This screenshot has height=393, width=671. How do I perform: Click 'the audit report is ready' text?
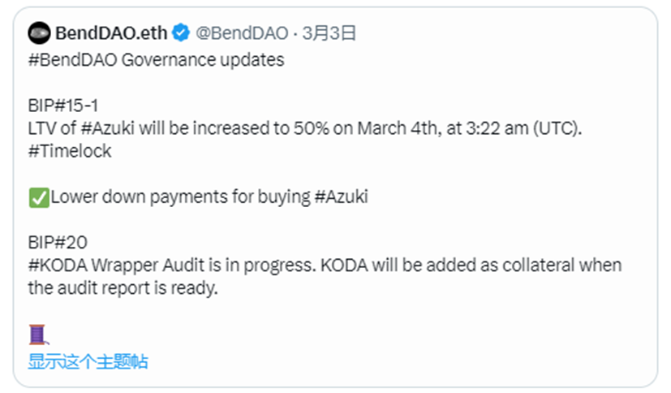pyautogui.click(x=123, y=287)
